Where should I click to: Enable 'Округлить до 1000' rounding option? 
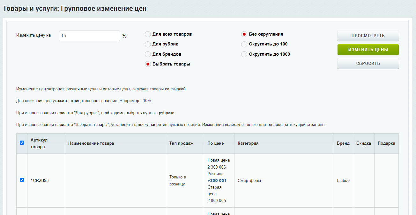[244, 54]
